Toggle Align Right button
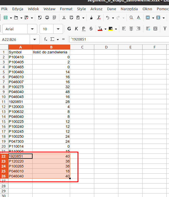Image resolution: width=169 pixels, height=197 pixels. pyautogui.click(x=138, y=29)
